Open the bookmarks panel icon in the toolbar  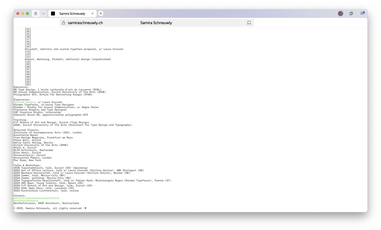[x=351, y=14]
